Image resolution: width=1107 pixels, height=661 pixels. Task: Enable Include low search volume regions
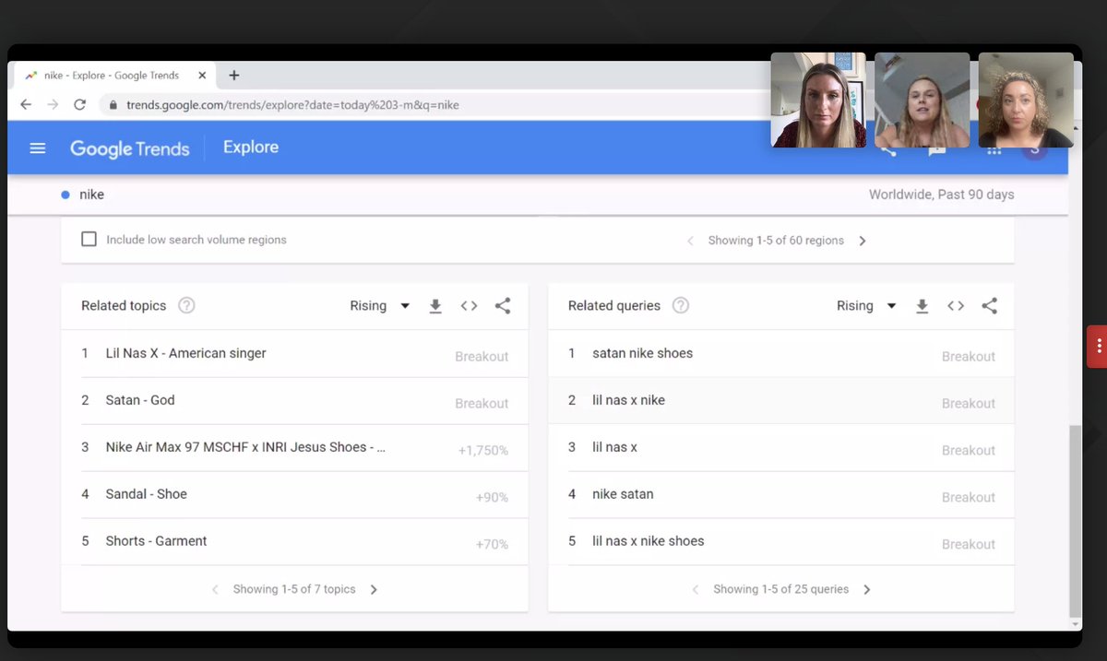(x=89, y=240)
